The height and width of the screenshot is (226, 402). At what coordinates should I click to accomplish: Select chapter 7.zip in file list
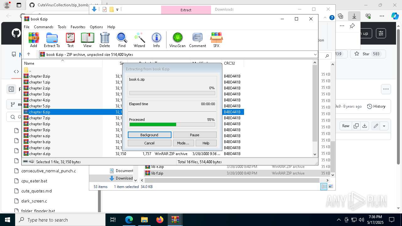coord(40,118)
